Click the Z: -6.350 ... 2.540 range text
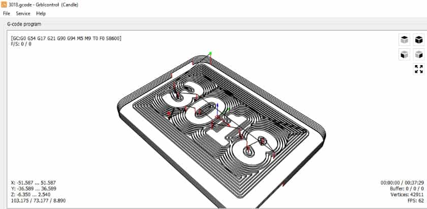 point(30,195)
